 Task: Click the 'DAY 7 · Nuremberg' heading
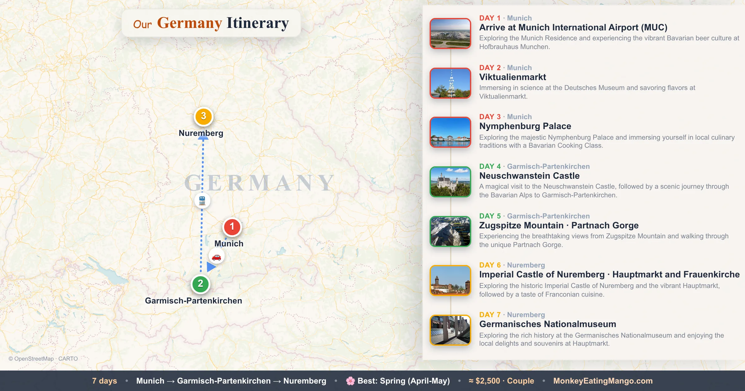(512, 315)
